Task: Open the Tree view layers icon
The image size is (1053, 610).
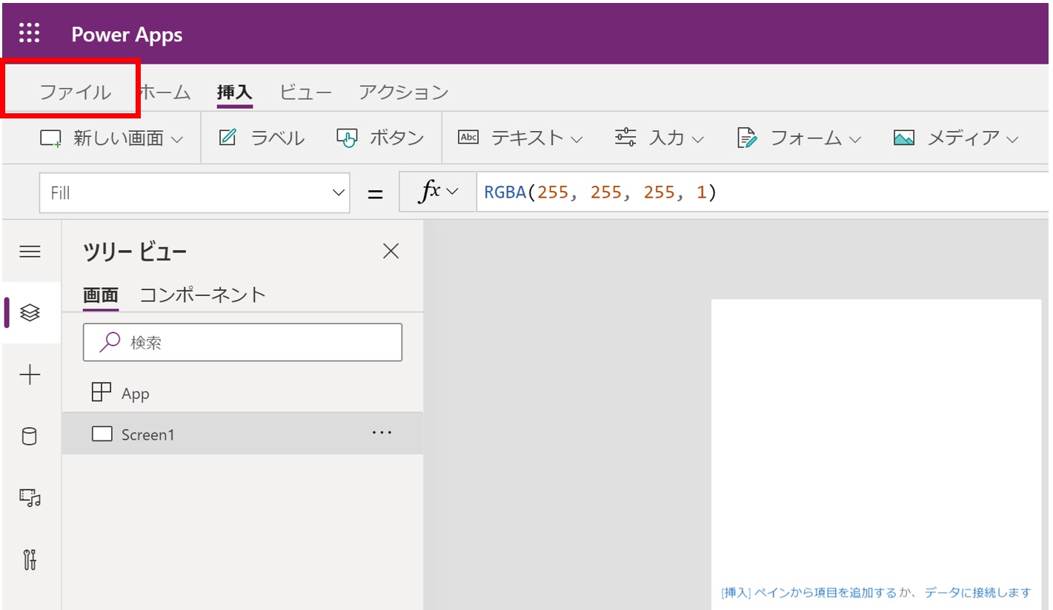Action: point(30,313)
